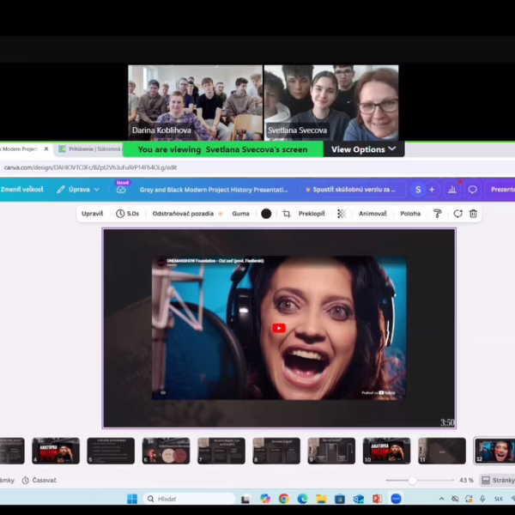Click the Hľadať taskbar search box

coord(190,499)
